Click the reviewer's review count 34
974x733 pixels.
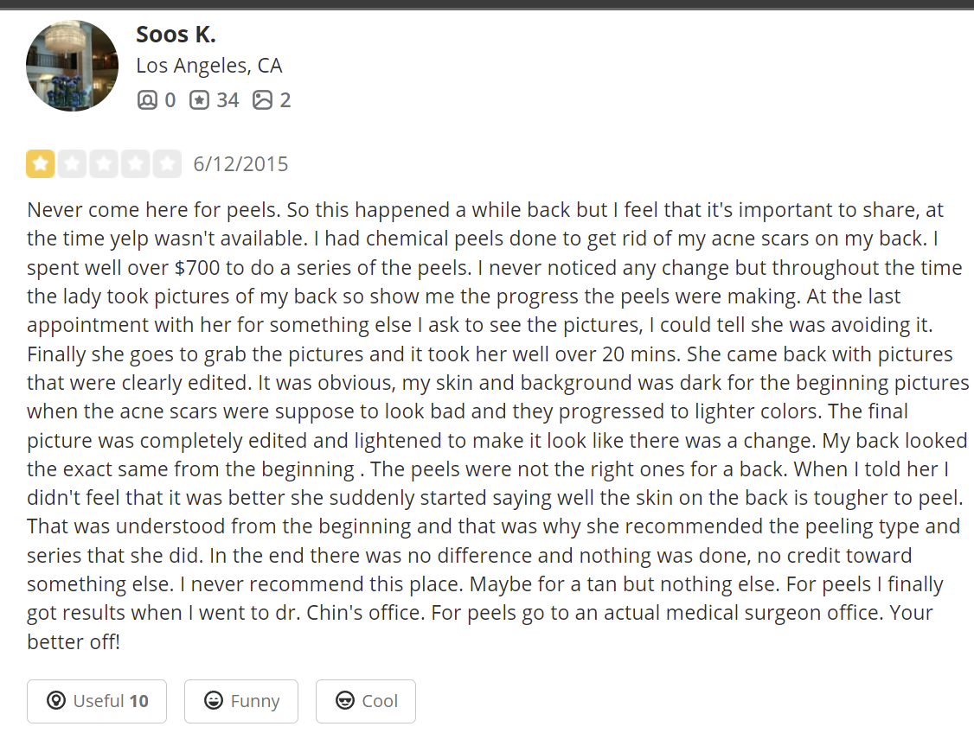227,100
